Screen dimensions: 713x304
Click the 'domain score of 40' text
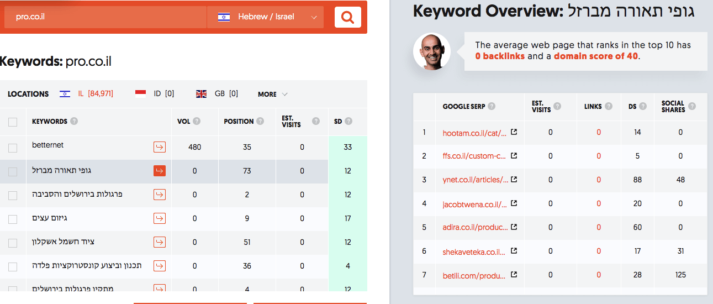[x=596, y=56]
